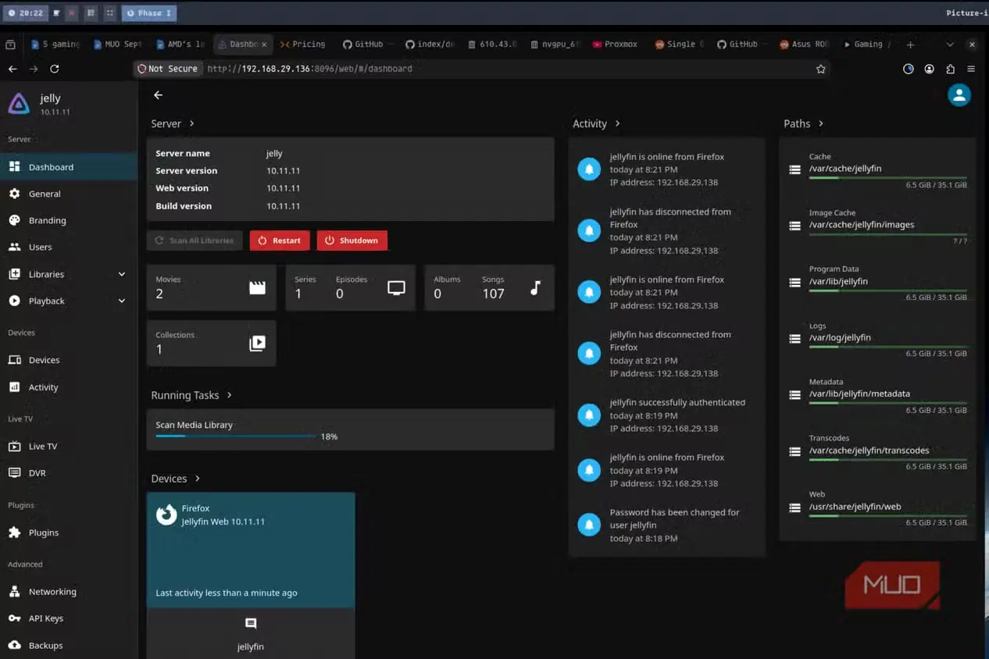Click the bell icon beside successfully authenticated entry
Screen dimensions: 989x659
[589, 415]
